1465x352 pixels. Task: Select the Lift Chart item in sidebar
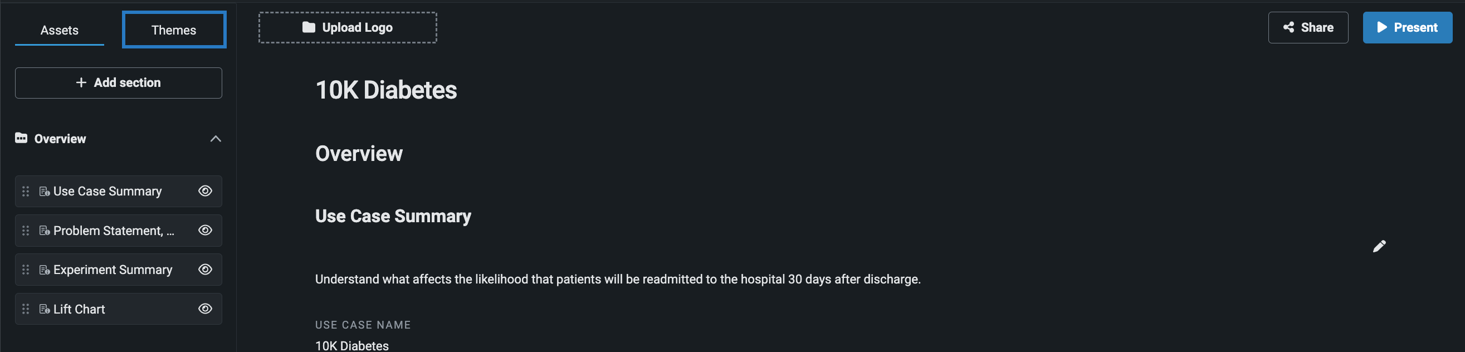tap(79, 309)
